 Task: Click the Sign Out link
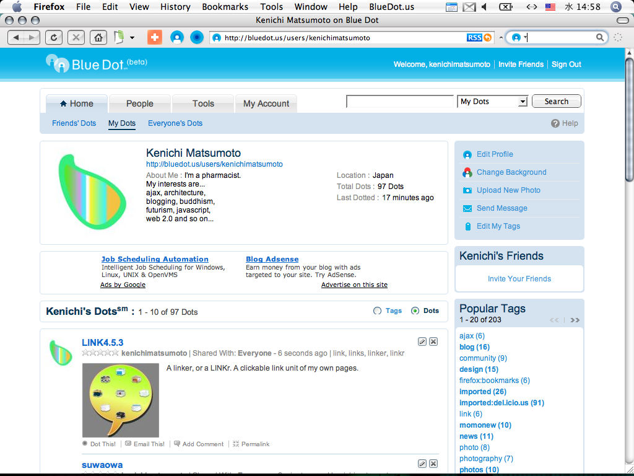point(566,64)
